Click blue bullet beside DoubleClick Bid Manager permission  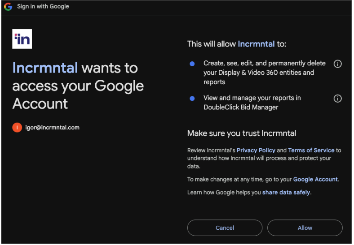coord(192,99)
